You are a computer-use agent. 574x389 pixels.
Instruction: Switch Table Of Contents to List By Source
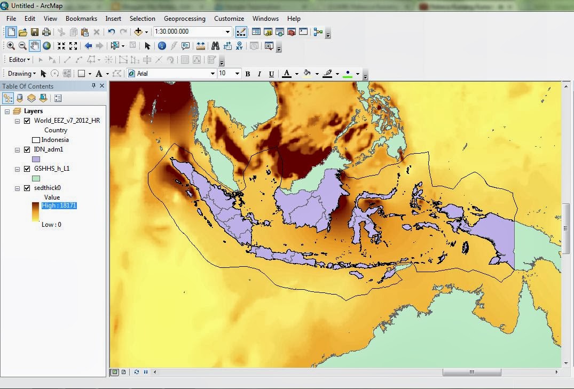pyautogui.click(x=19, y=97)
